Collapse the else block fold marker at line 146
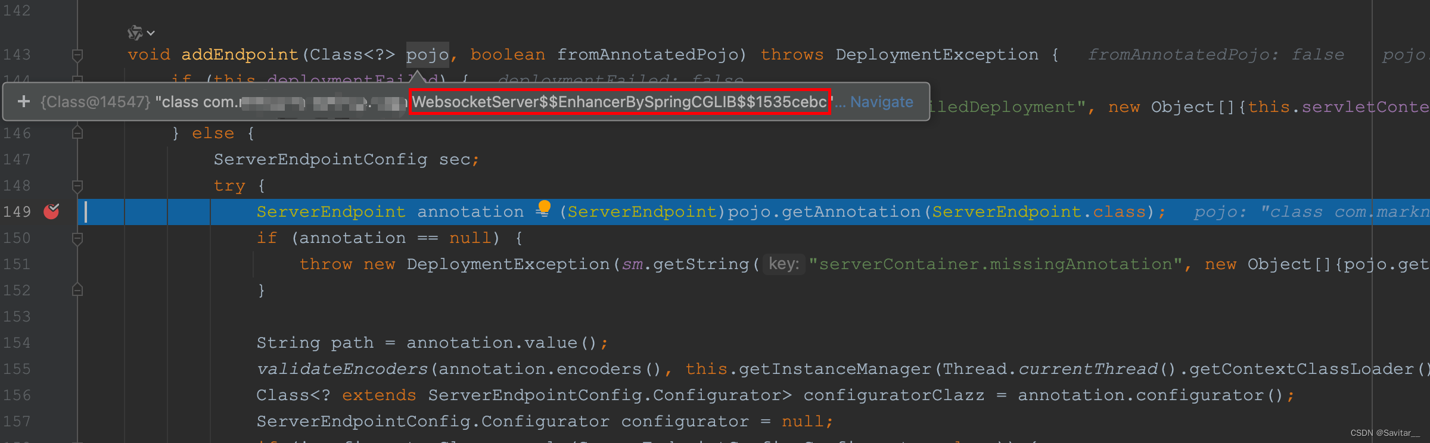The height and width of the screenshot is (443, 1430). 76,133
